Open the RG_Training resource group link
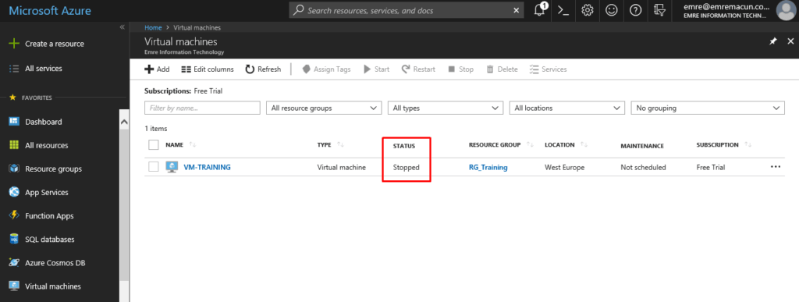The image size is (799, 302). [x=488, y=167]
